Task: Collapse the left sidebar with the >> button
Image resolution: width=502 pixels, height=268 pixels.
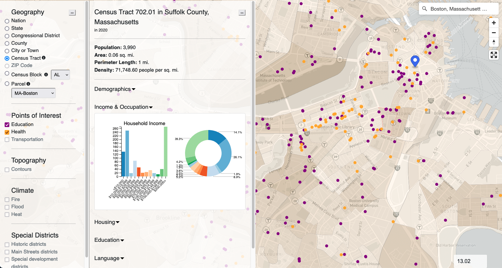Action: pos(72,13)
